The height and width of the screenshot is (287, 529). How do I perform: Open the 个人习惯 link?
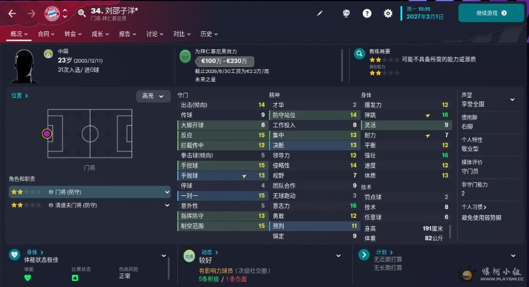tap(474, 207)
